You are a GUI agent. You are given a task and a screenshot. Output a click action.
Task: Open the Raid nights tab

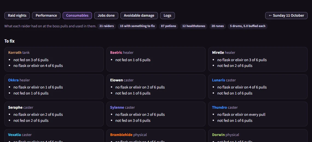tap(17, 16)
